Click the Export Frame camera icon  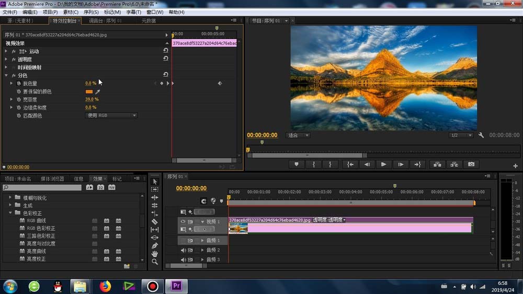click(x=471, y=164)
